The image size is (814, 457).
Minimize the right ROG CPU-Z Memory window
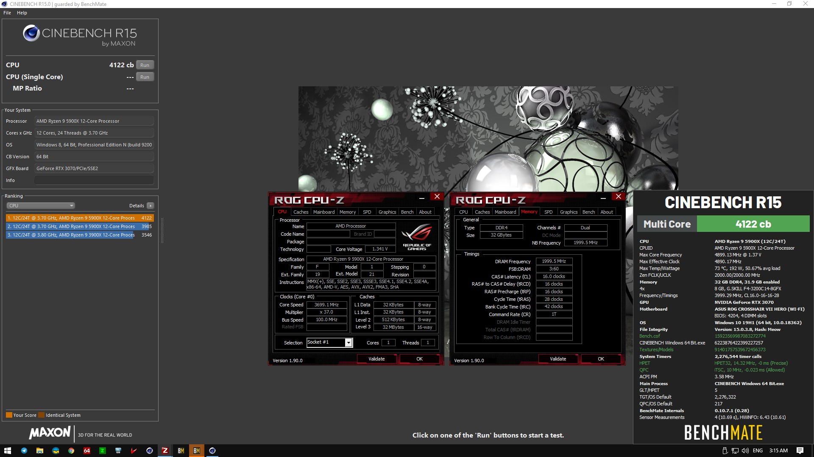click(603, 197)
